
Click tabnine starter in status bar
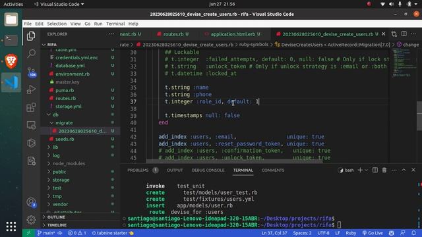[113, 233]
